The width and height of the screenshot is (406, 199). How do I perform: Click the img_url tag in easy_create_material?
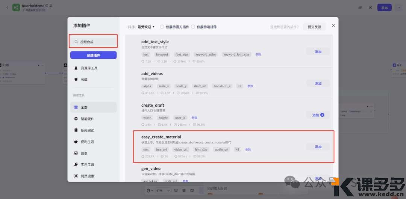pos(162,149)
